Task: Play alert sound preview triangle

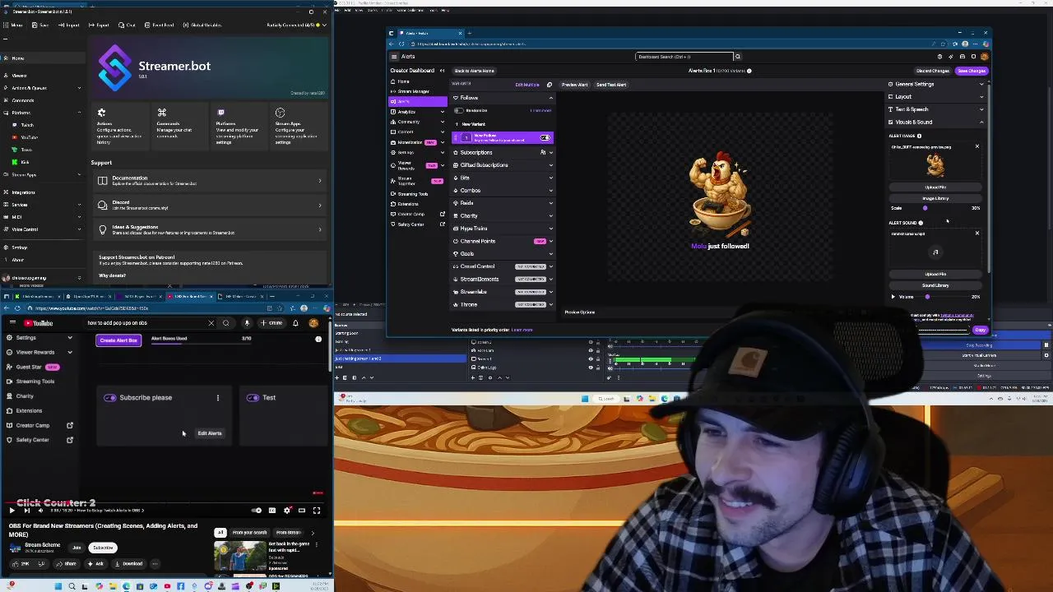Action: [x=893, y=297]
